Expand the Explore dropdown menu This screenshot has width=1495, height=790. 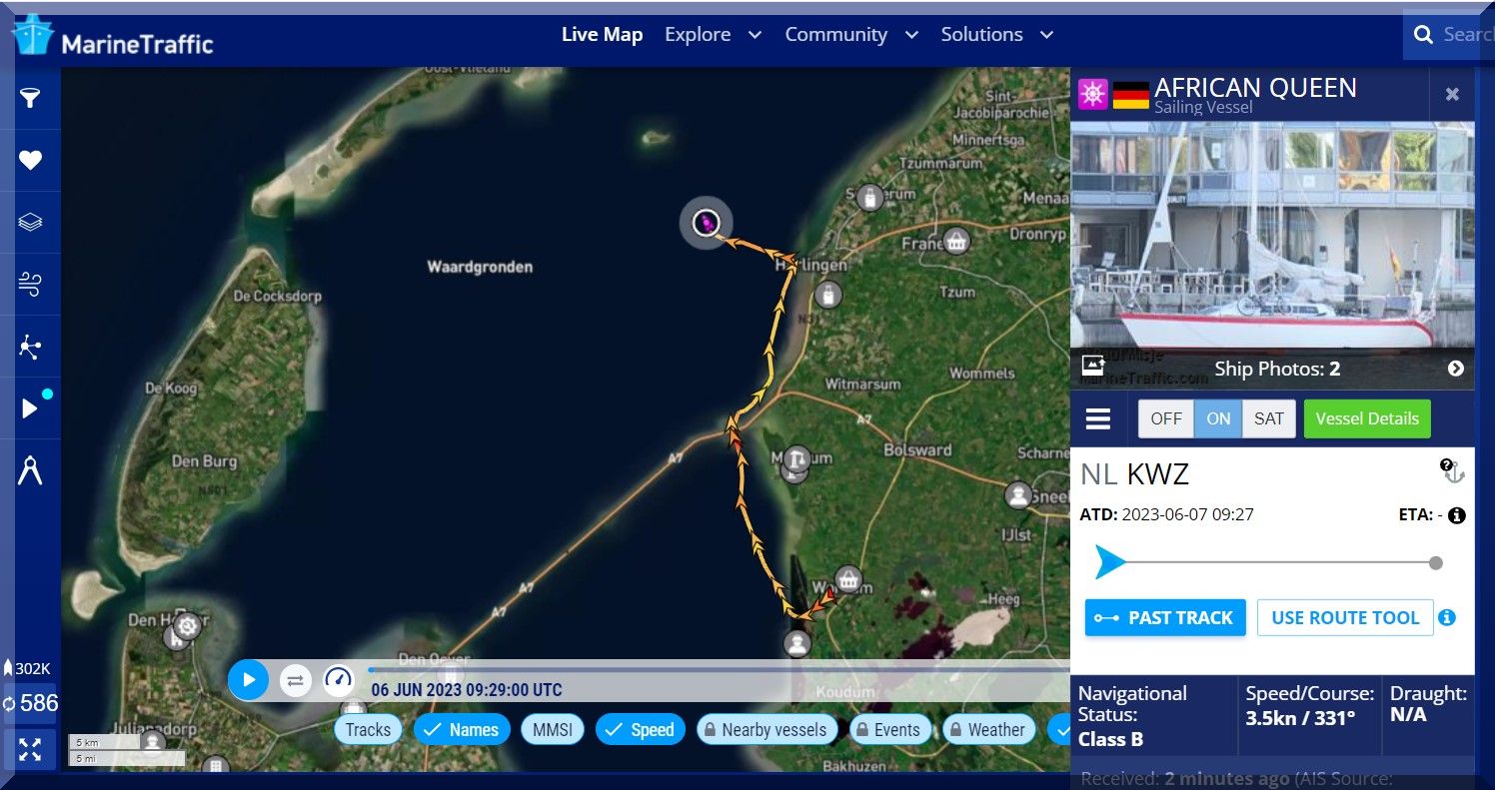click(x=712, y=35)
